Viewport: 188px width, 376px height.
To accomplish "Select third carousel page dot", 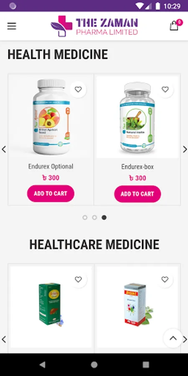I will [x=104, y=218].
